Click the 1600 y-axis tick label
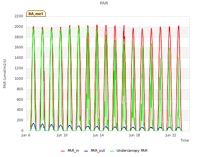The width and height of the screenshot is (209, 157). pyautogui.click(x=19, y=47)
